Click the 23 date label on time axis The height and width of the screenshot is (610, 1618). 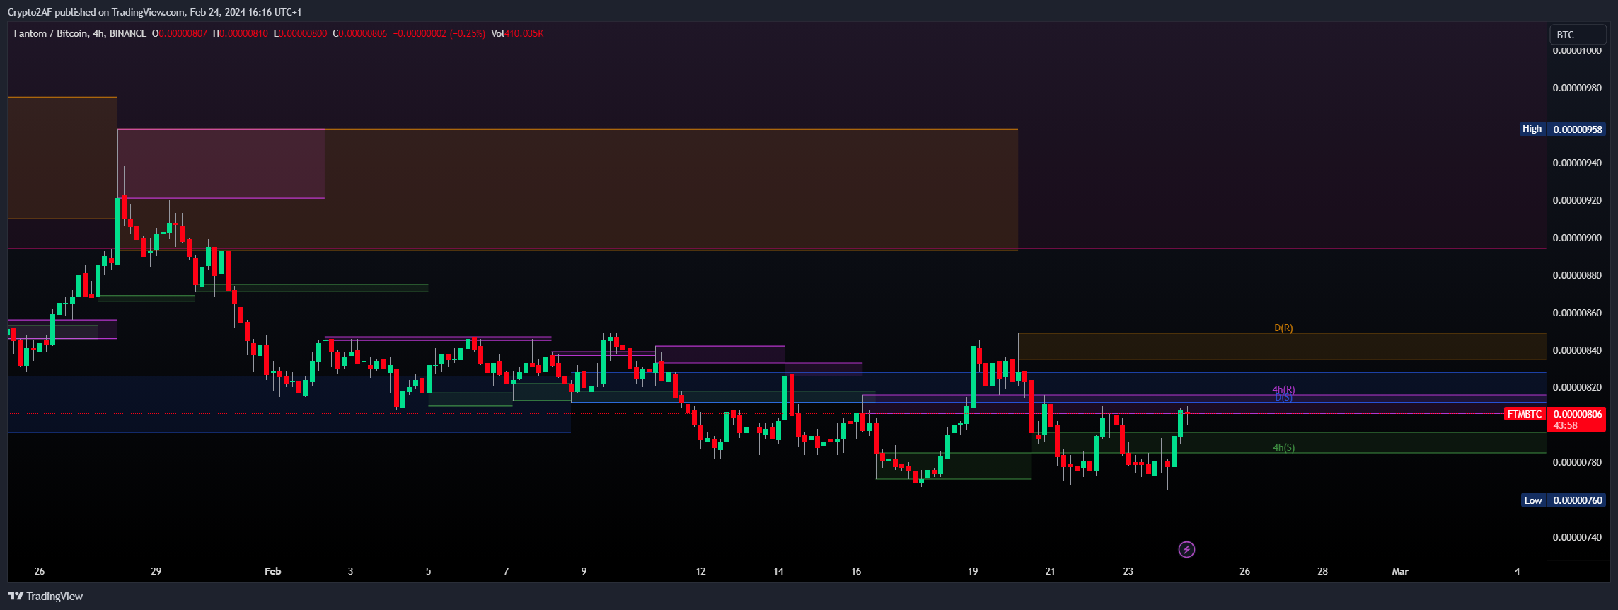coord(1128,571)
